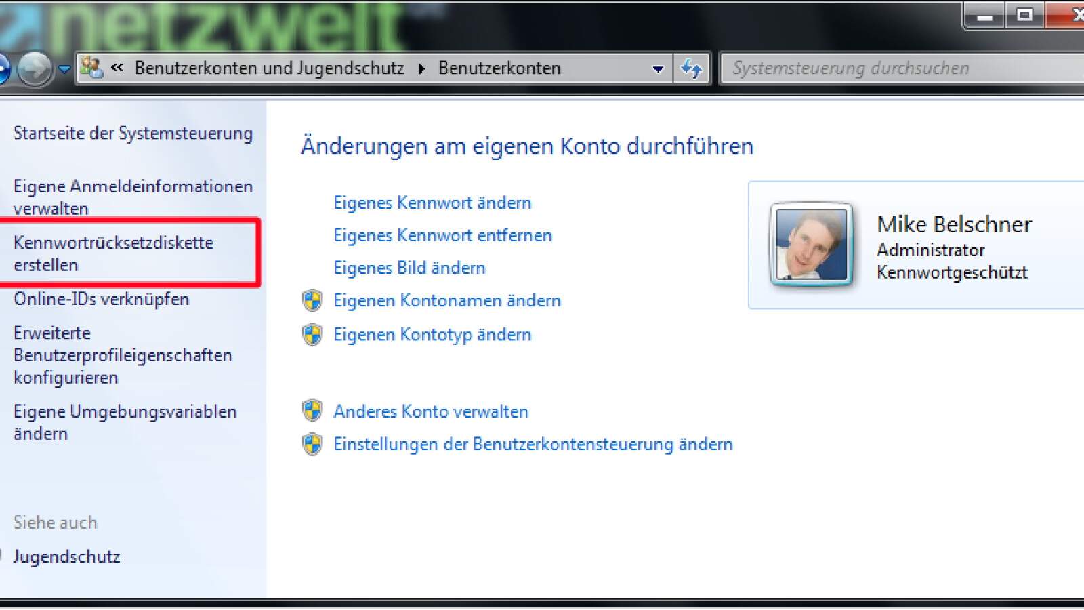Open "Eigenes Kennwort ändern"
Viewport: 1084px width, 610px height.
432,202
